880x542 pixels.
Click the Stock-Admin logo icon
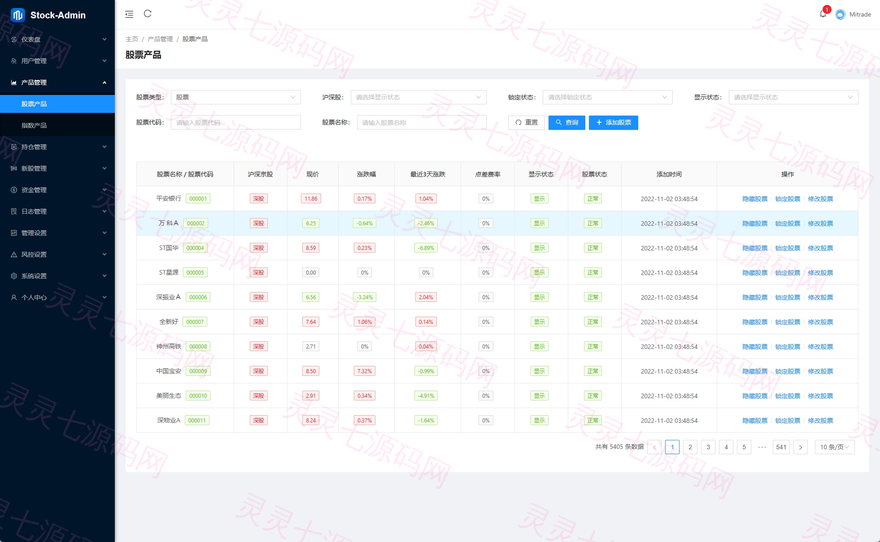pyautogui.click(x=17, y=15)
